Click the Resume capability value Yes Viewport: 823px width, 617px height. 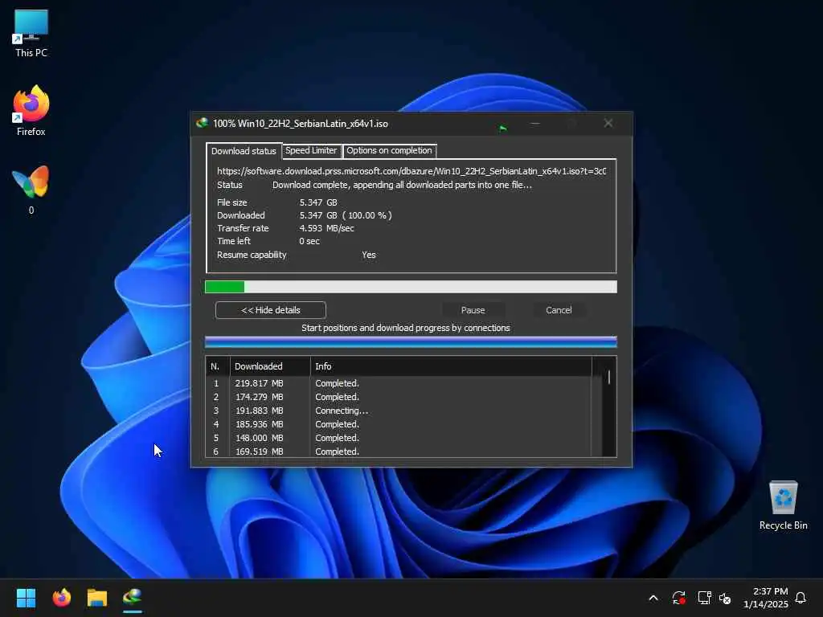pyautogui.click(x=368, y=255)
